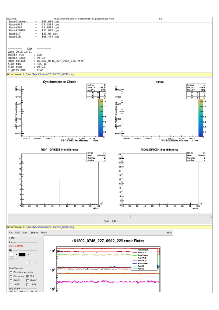Click the color palette bar on Synchronization Check plot
Image resolution: width=219 pixels, height=310 pixels.
click(100, 118)
